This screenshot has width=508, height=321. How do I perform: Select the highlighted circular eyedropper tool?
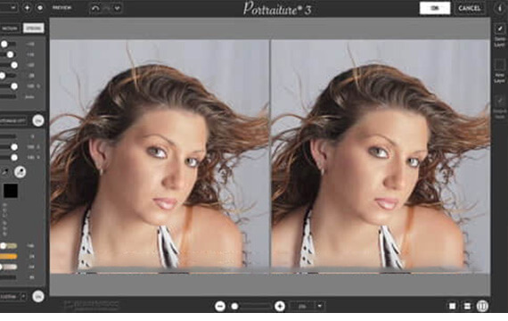(20, 172)
